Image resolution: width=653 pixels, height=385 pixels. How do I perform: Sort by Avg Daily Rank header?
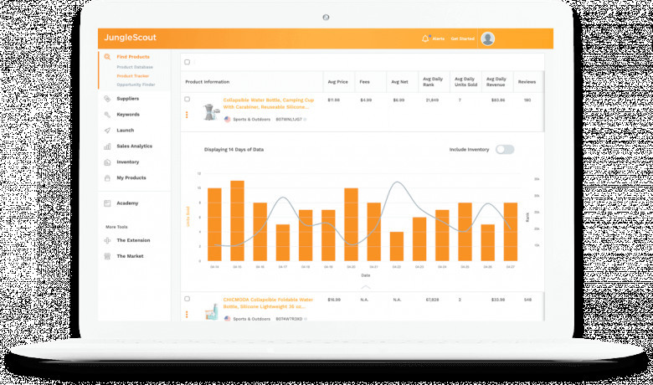click(433, 81)
